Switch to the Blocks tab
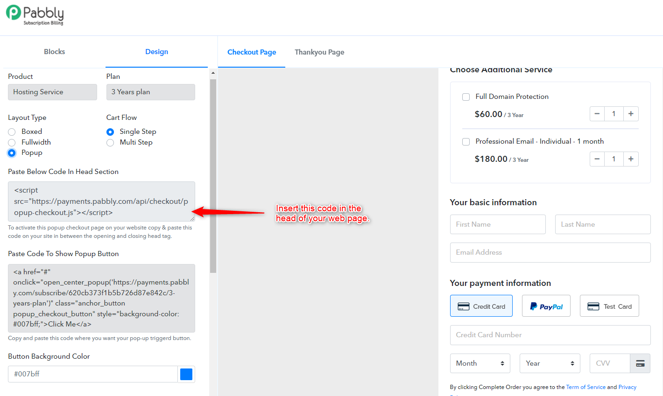Screen dimensions: 663x396 54,52
